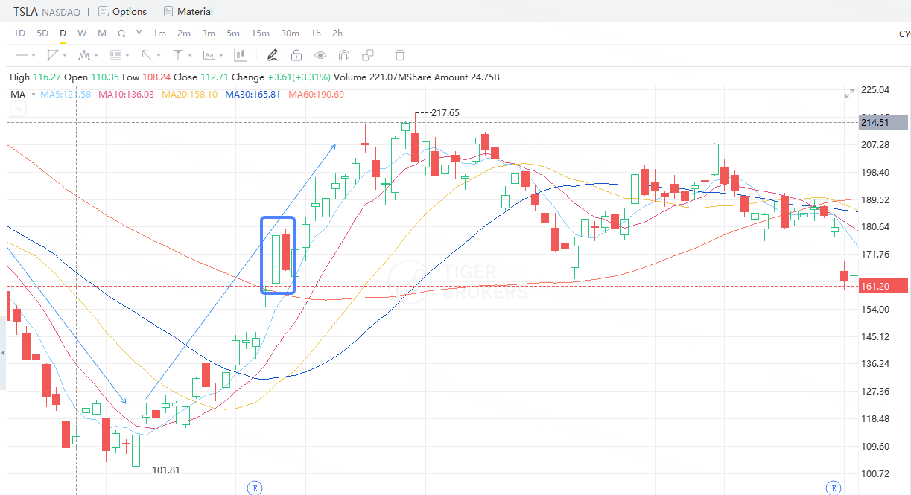The height and width of the screenshot is (495, 911).
Task: Expand chart to fullscreen with diagonal arrows
Action: pos(850,94)
